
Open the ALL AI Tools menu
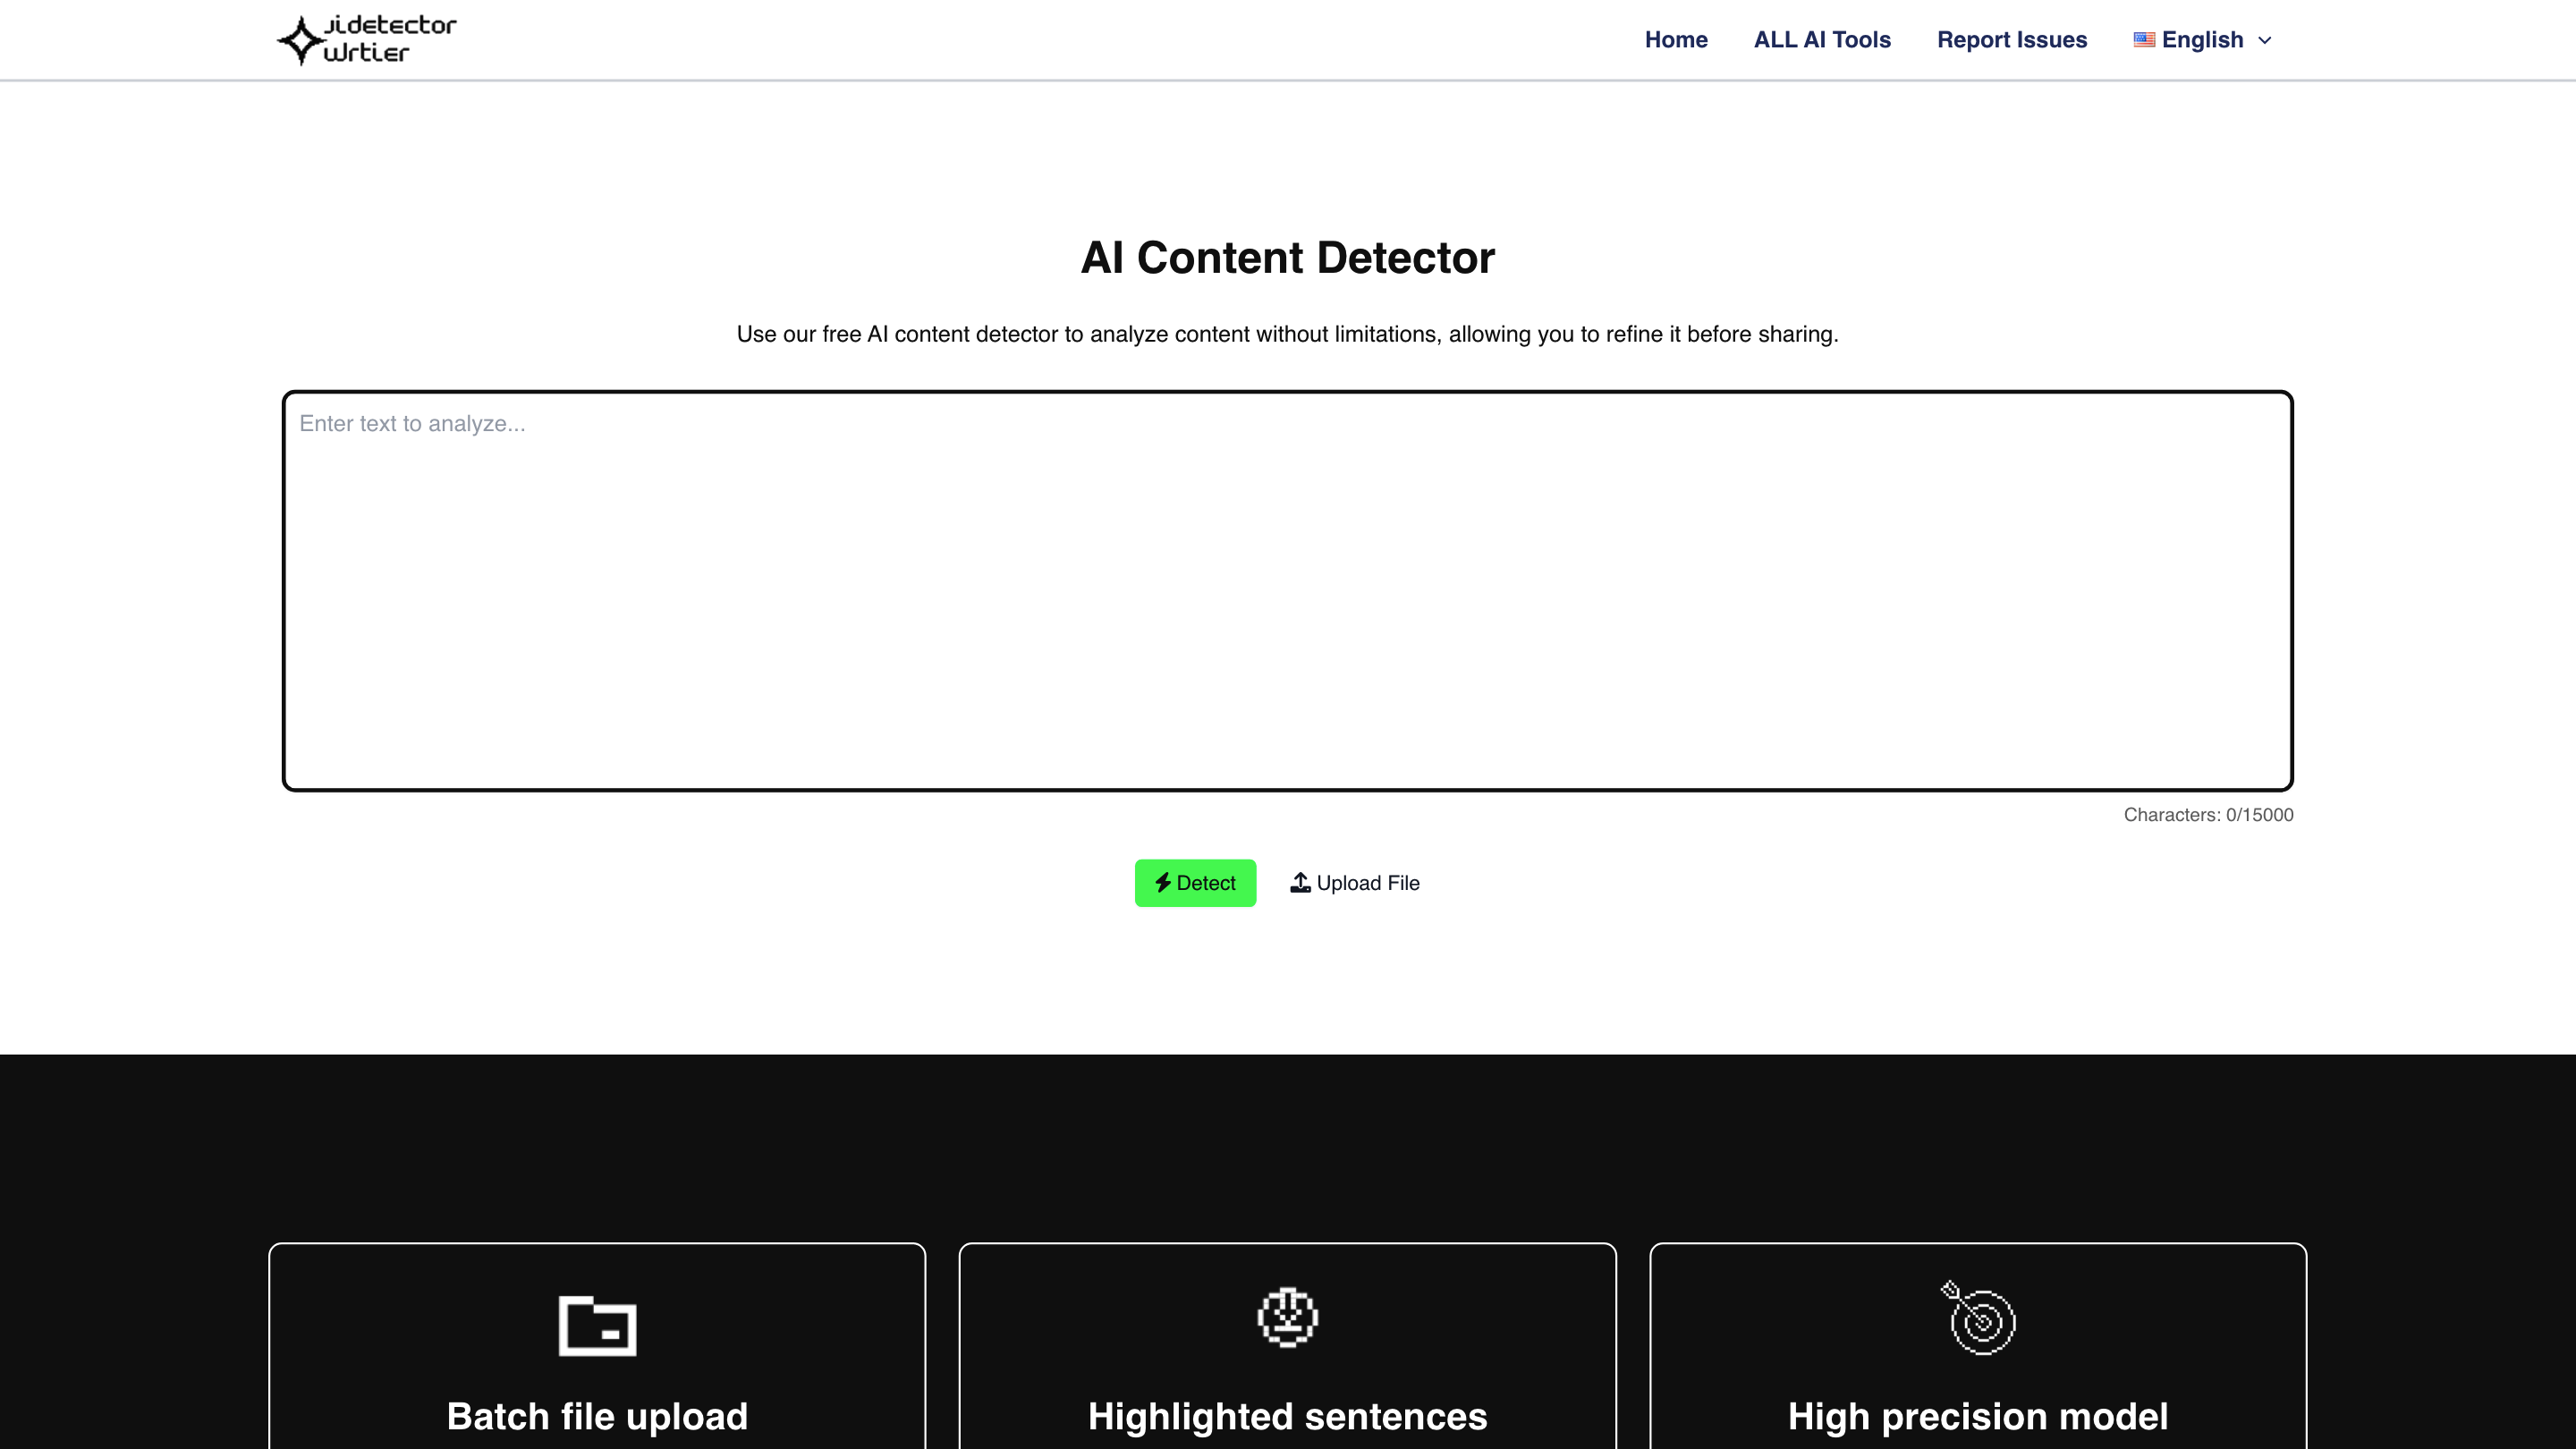pyautogui.click(x=1822, y=39)
